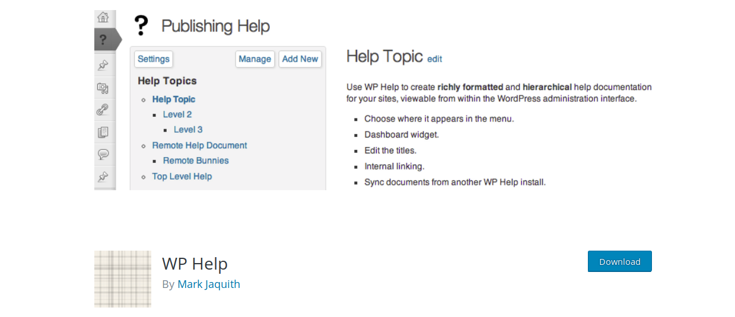The width and height of the screenshot is (735, 317).
Task: Open the Dashboard home icon in sidebar
Action: pos(103,17)
